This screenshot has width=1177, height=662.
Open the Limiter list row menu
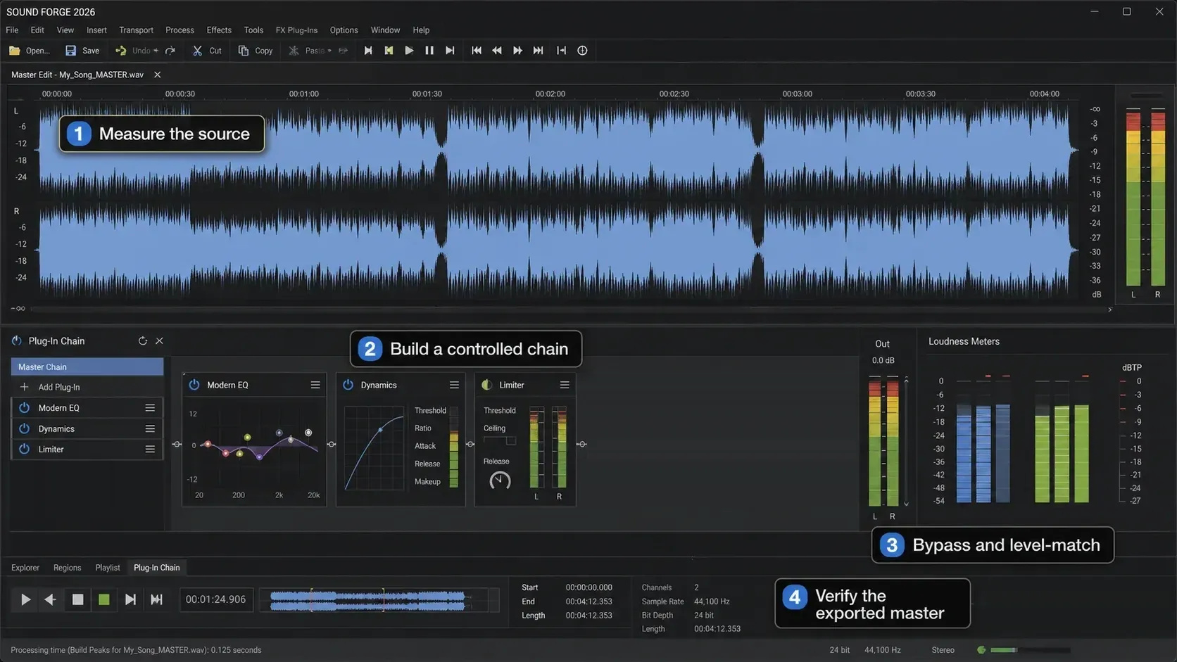150,449
